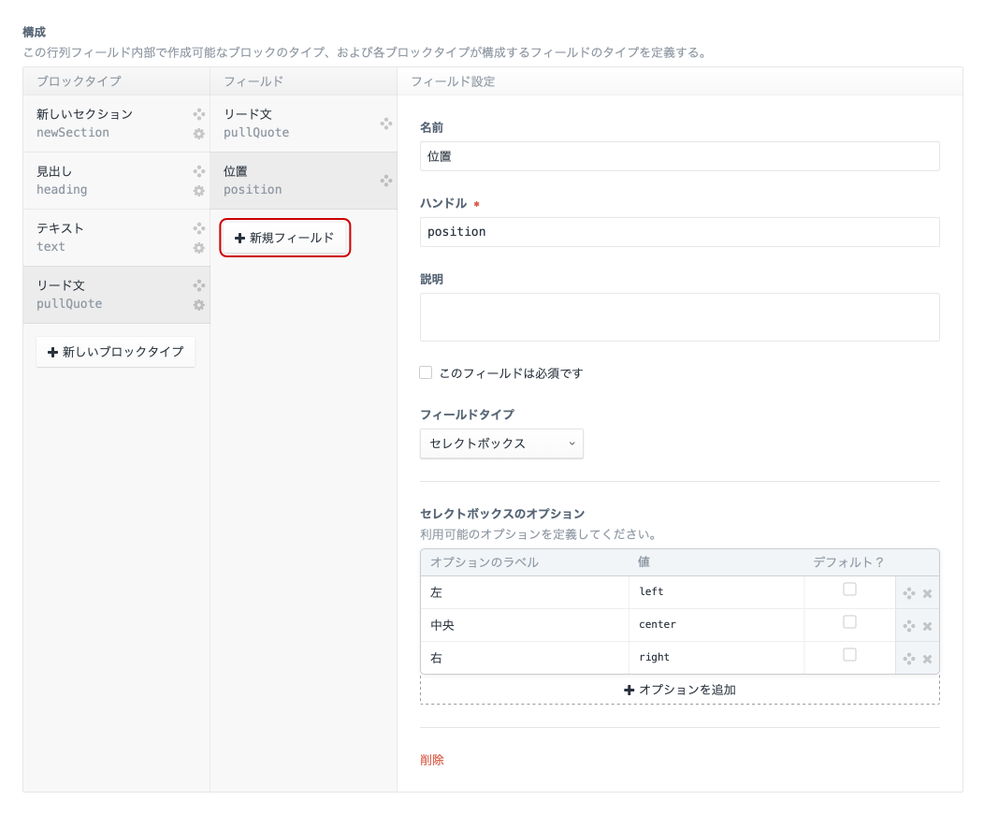Click the 新規フィールド button
Viewport: 984px width, 815px height.
(285, 238)
